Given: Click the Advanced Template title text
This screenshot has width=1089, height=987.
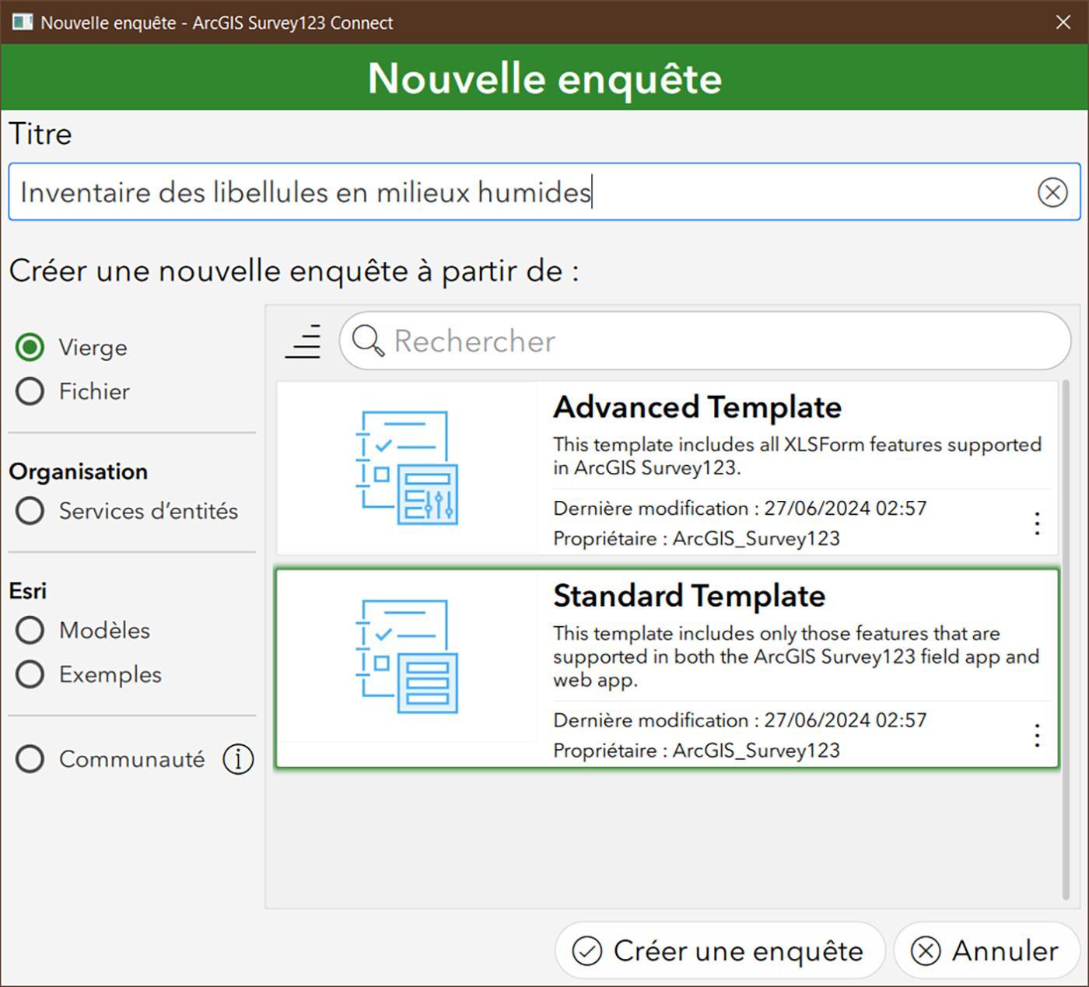Looking at the screenshot, I should [x=697, y=407].
